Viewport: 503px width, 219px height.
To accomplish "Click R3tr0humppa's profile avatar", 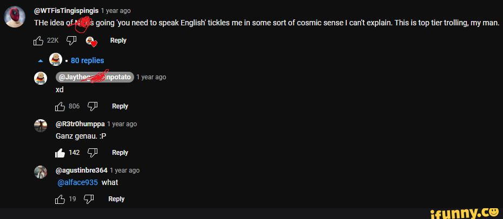I will click(x=41, y=126).
